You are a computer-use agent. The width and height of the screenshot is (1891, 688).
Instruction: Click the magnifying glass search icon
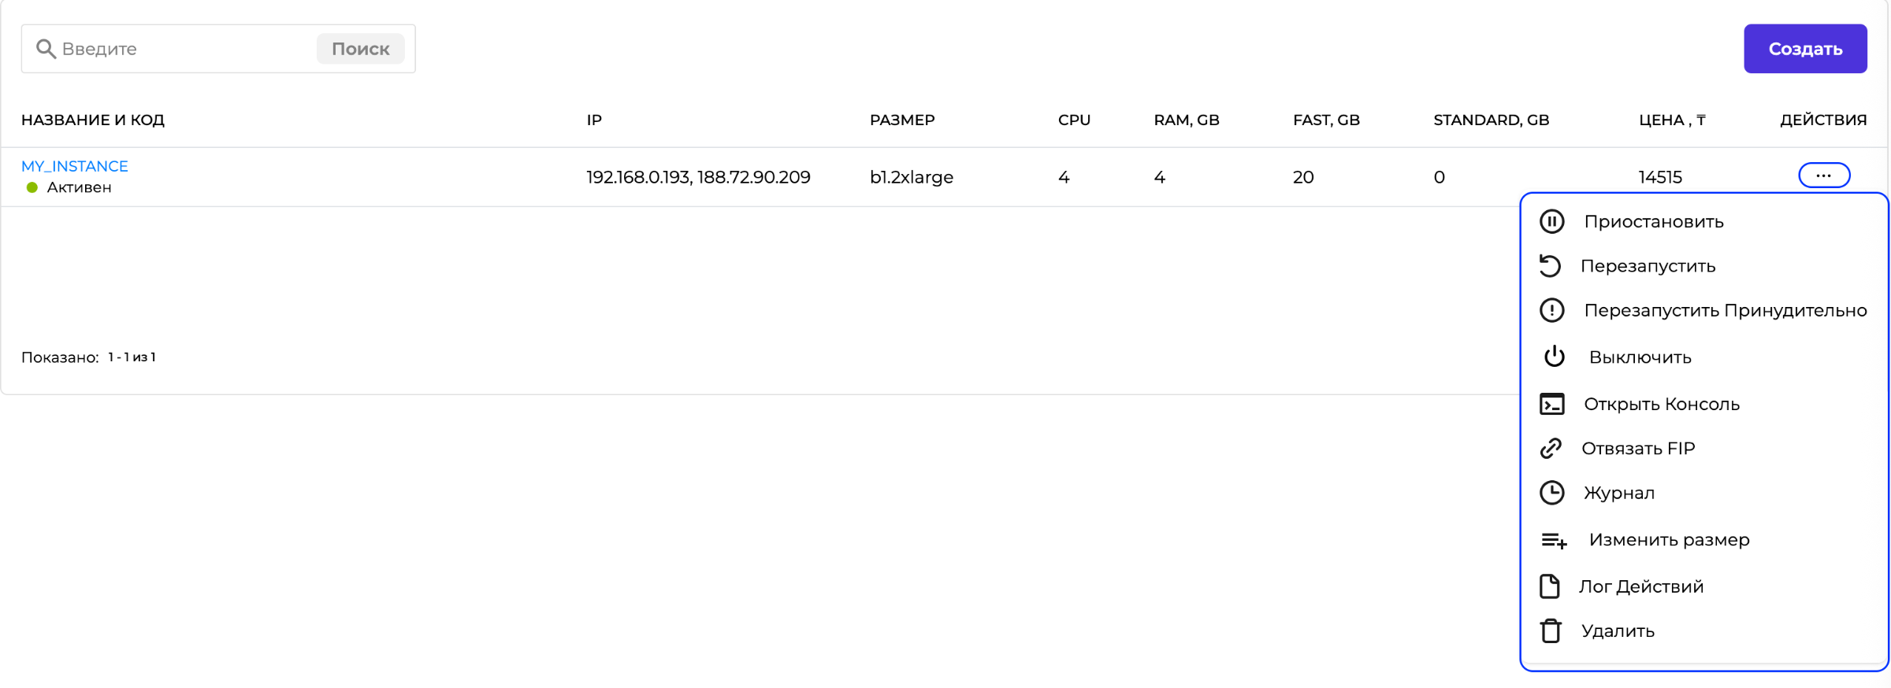[x=46, y=49]
